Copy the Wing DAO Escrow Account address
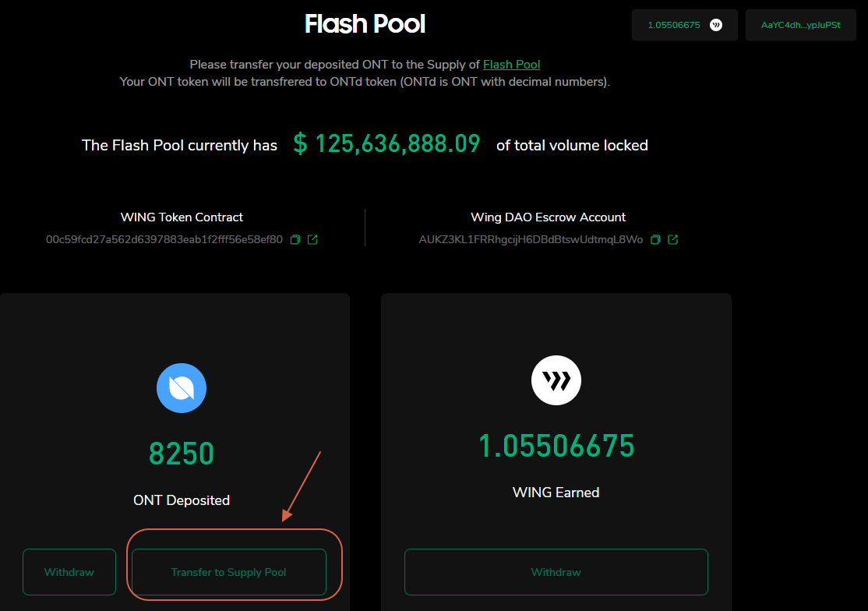 coord(655,240)
